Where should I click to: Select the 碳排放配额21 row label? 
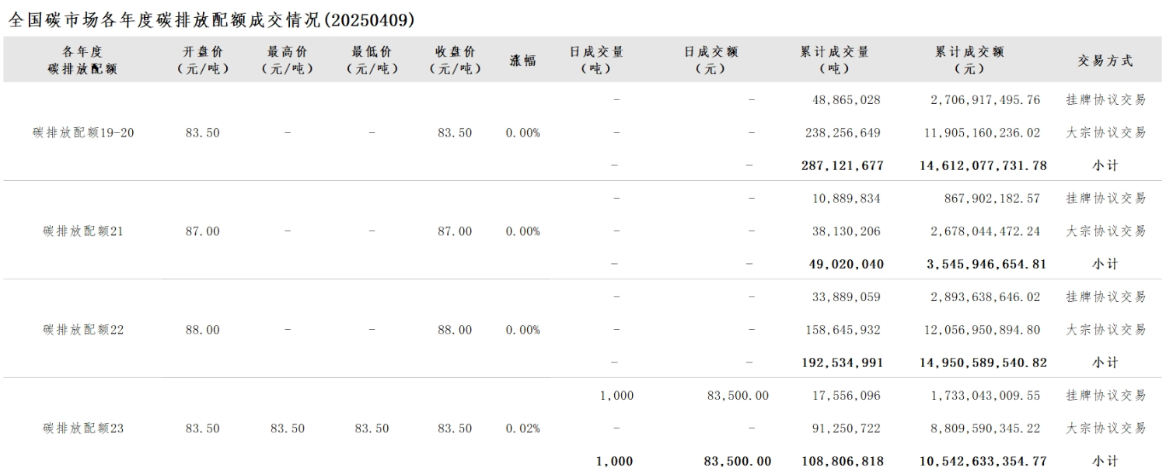coord(83,231)
